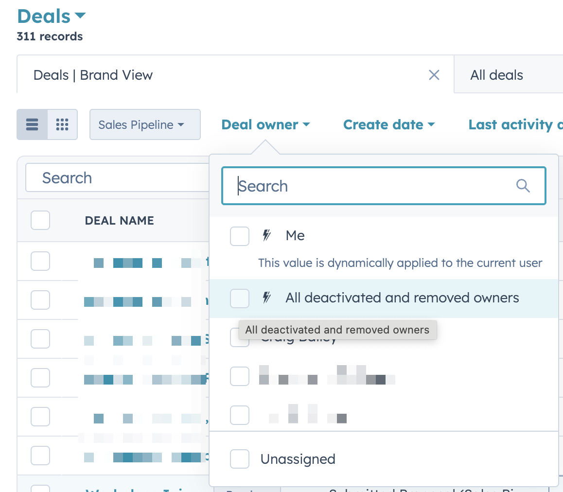Click lightning icon beside All deactivated owners
563x492 pixels.
(266, 298)
